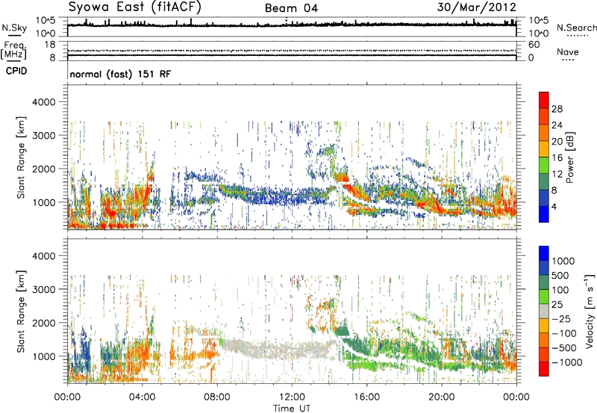Click the '16:00' time tick label
The width and height of the screenshot is (597, 413).
pyautogui.click(x=366, y=397)
